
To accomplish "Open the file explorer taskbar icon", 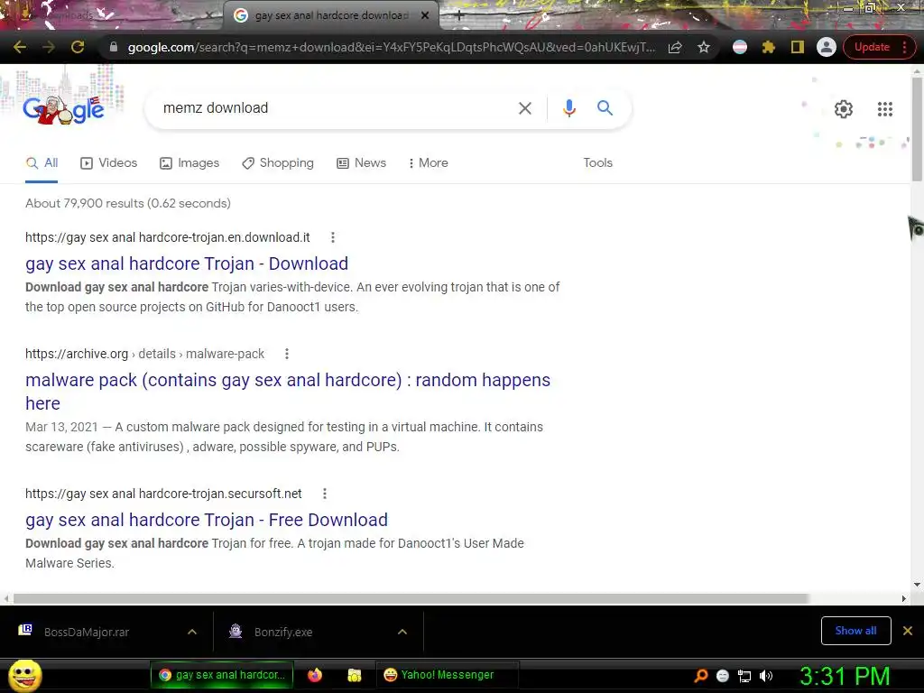I will coord(354,675).
